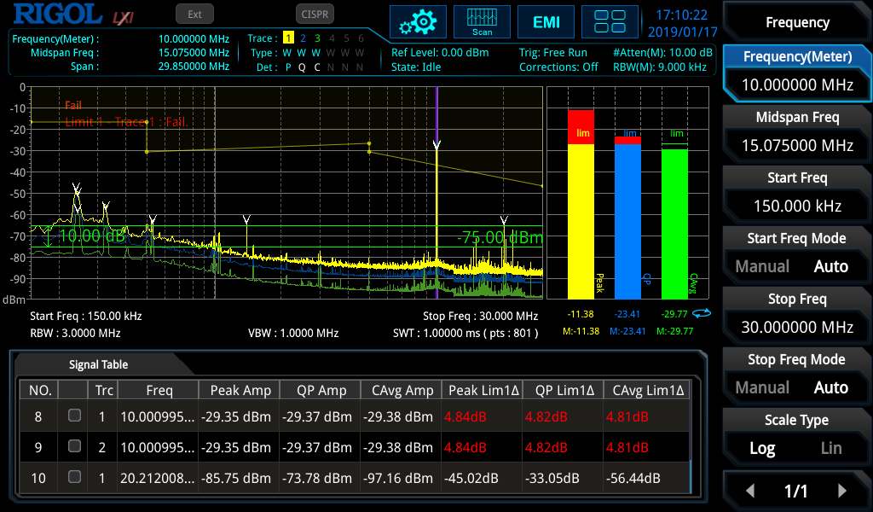The image size is (873, 512).
Task: Click the right page arrow below 1/1
Action: tap(844, 491)
